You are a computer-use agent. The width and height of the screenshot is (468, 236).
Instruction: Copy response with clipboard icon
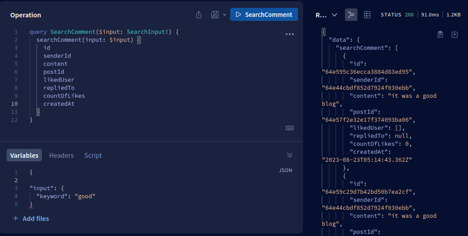440,35
